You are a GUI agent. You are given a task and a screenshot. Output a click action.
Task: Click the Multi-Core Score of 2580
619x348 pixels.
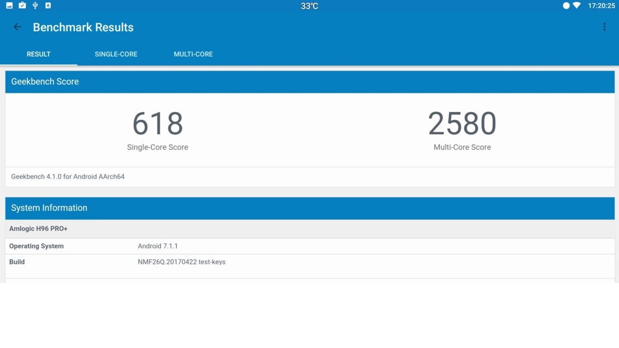(x=462, y=124)
